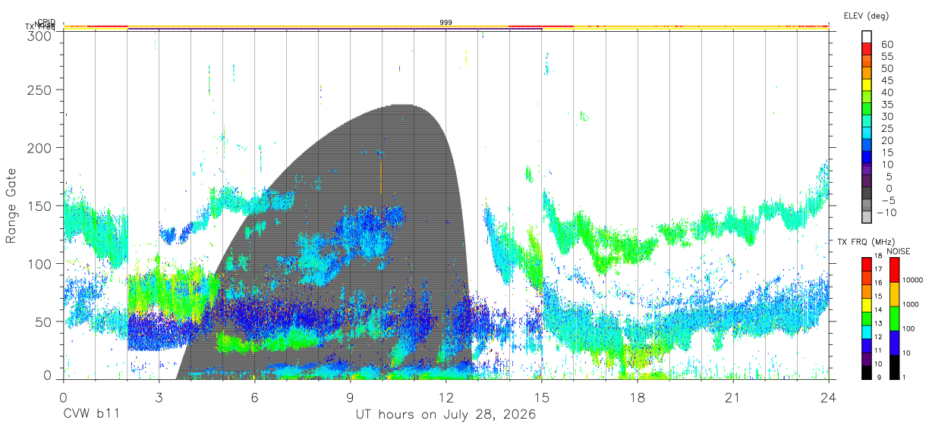Pick the cyan TX FRQ segment between 12 and 13

coord(867,331)
